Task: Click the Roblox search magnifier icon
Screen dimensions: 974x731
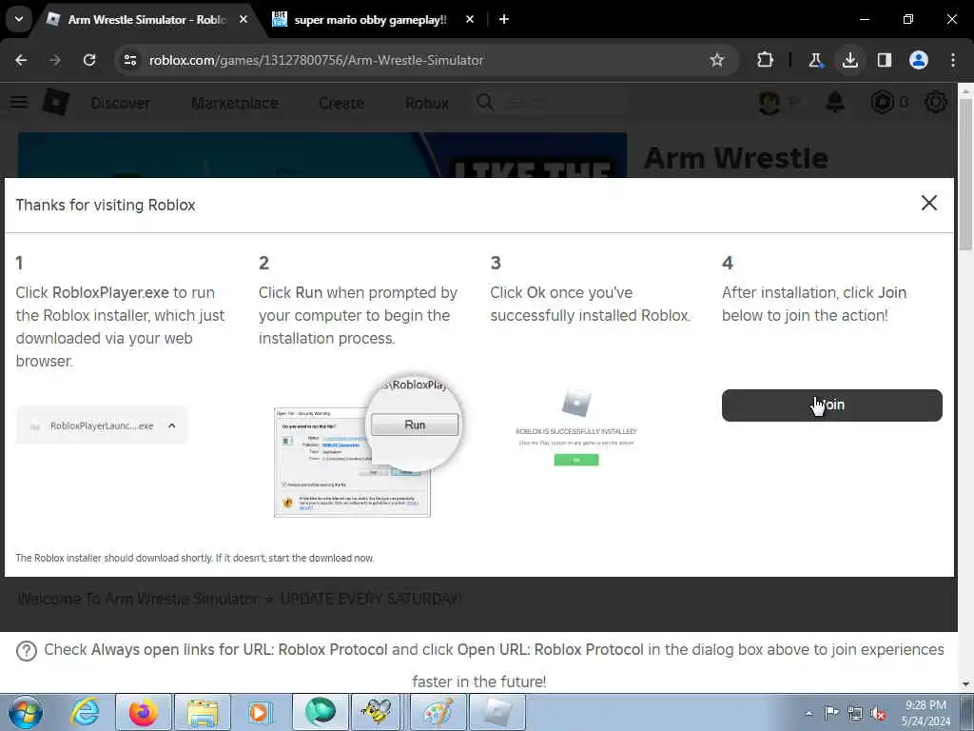Action: (485, 103)
